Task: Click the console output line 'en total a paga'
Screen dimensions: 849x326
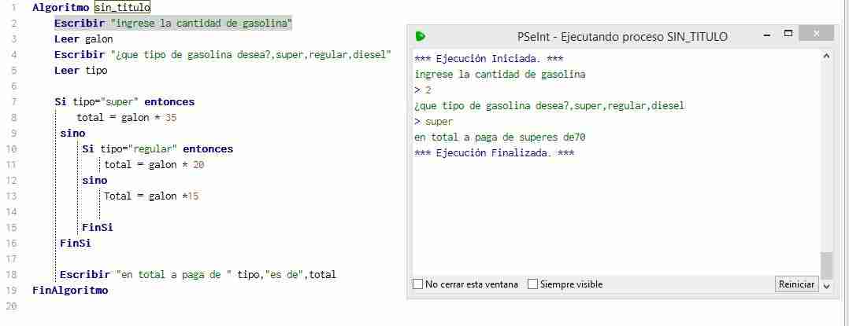Action: click(x=500, y=137)
